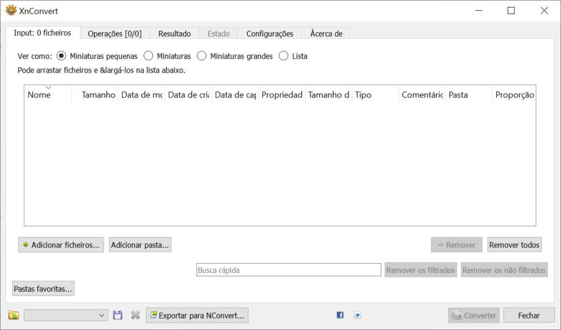The width and height of the screenshot is (561, 330).
Task: Open the Facebook link icon
Action: point(340,315)
